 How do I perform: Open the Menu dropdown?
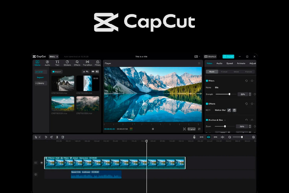click(54, 56)
